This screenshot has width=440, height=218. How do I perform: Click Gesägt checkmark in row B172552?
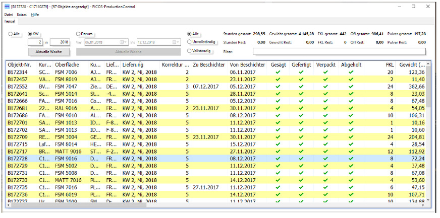tap(278, 87)
